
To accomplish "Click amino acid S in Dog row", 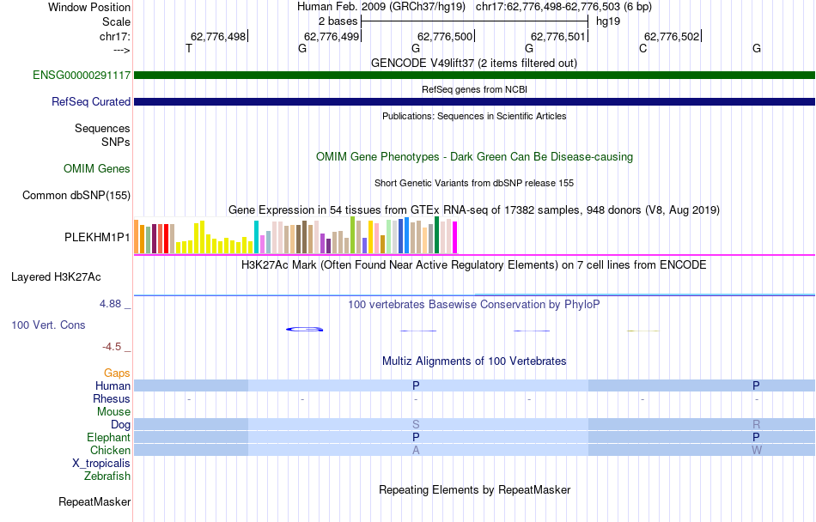I will pyautogui.click(x=416, y=425).
